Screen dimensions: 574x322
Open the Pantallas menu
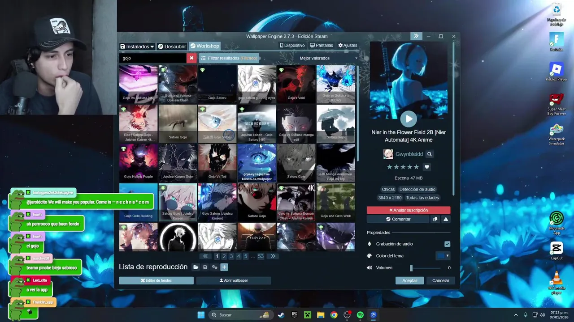point(321,46)
